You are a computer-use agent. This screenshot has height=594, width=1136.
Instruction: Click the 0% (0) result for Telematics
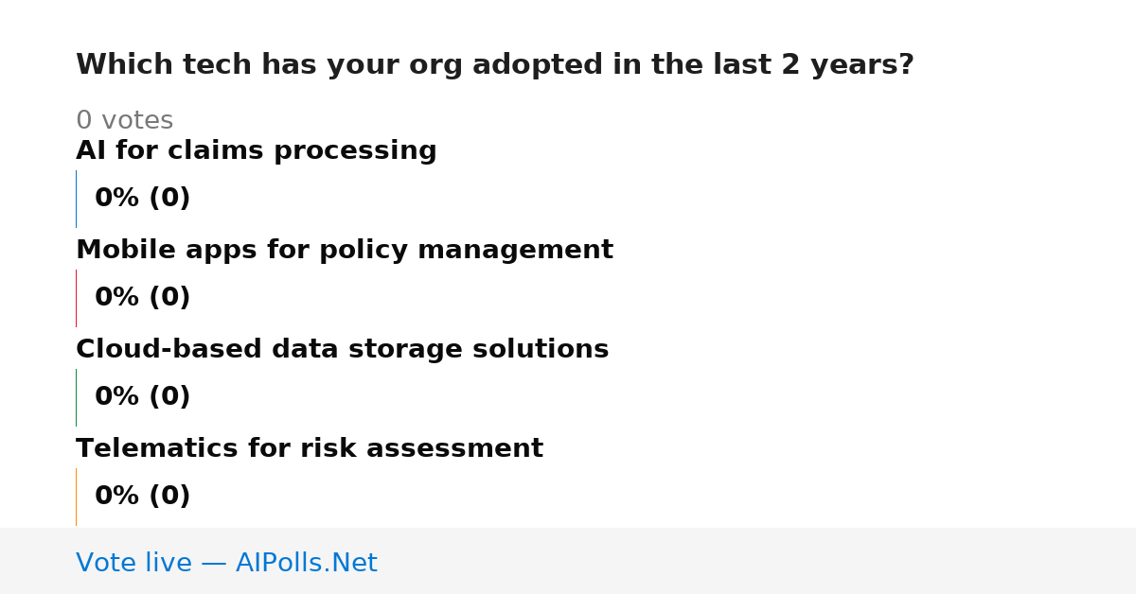[143, 497]
